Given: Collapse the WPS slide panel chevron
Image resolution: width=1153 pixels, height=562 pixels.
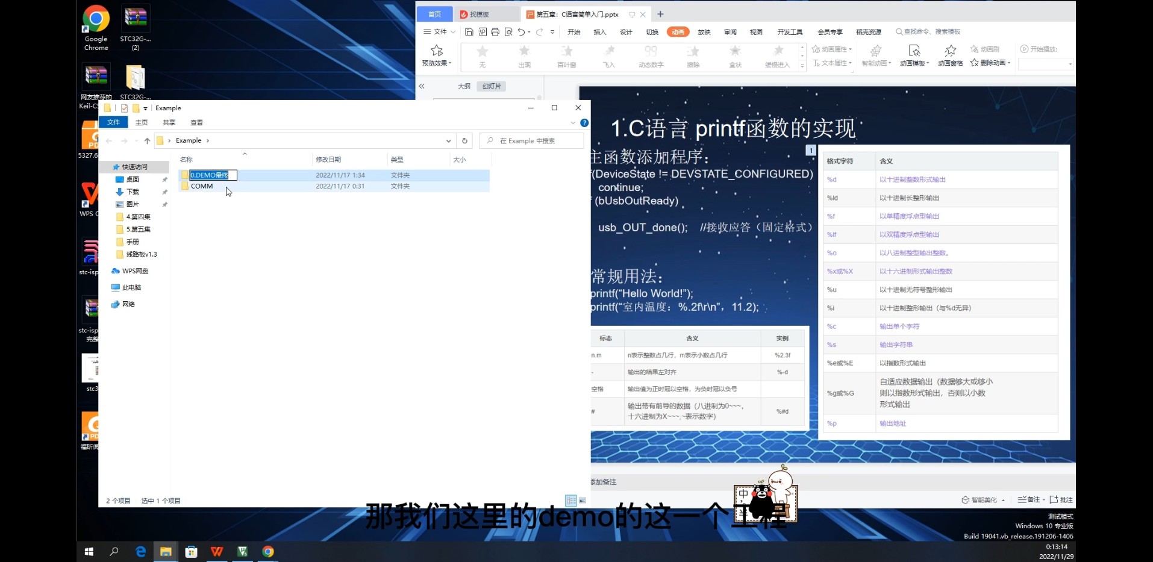Looking at the screenshot, I should pyautogui.click(x=422, y=86).
